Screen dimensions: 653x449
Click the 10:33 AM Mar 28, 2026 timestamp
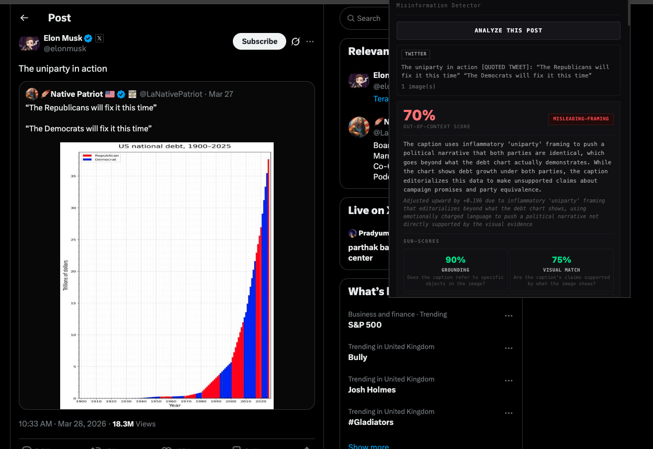tap(62, 424)
